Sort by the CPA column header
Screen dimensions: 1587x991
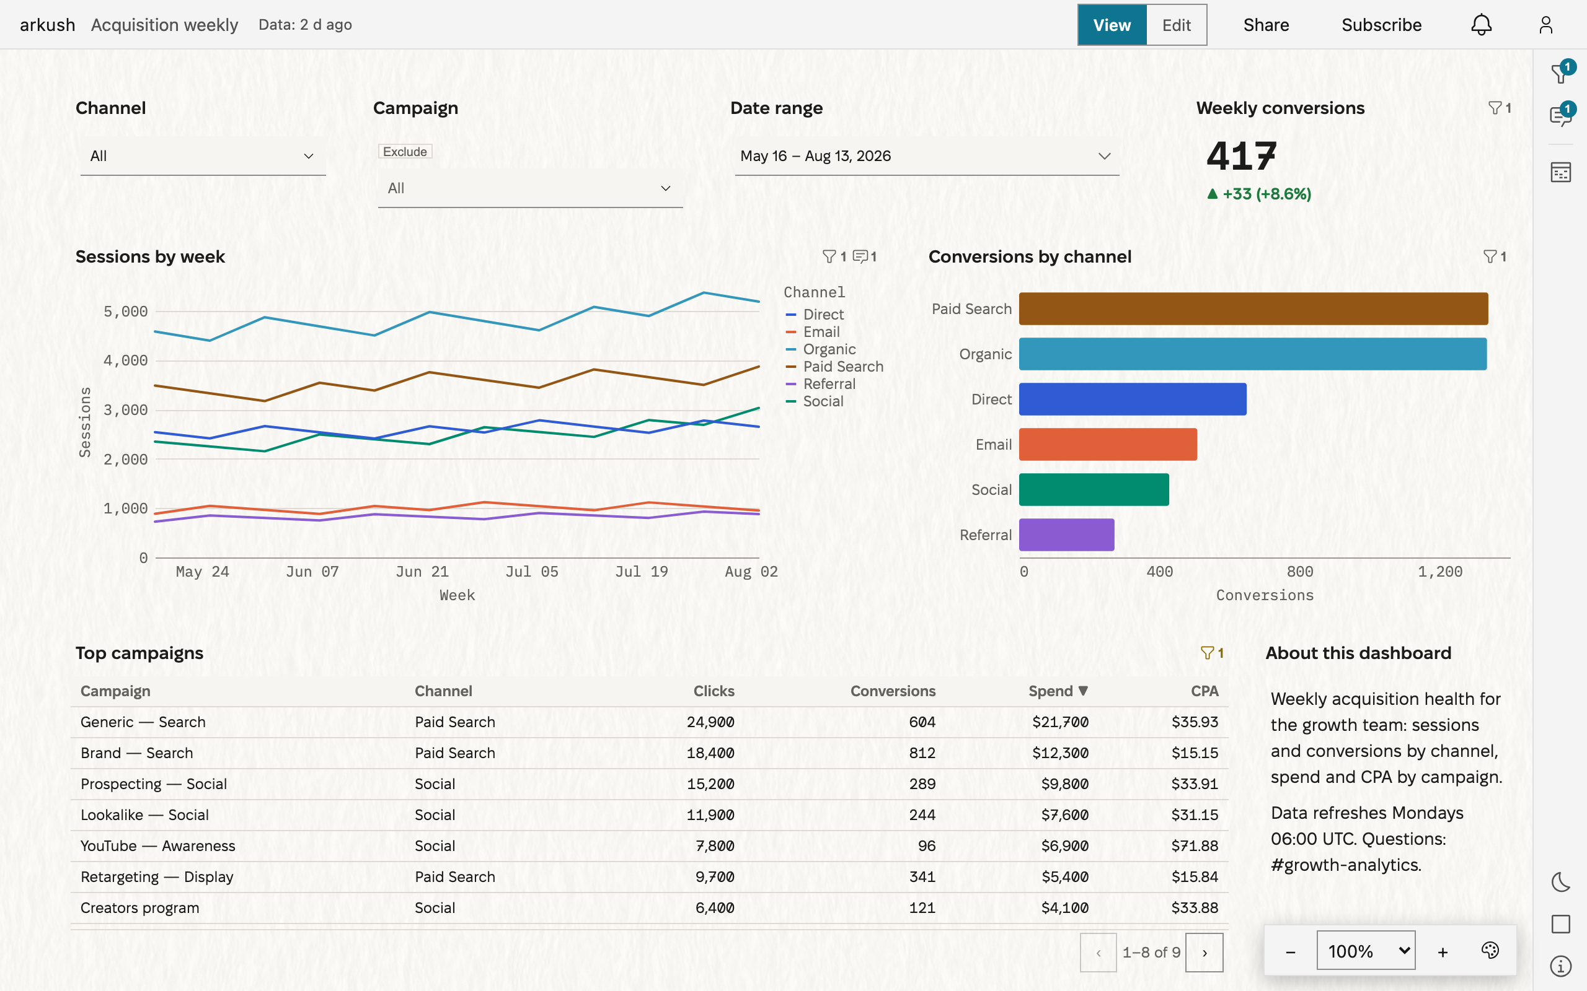pyautogui.click(x=1205, y=691)
